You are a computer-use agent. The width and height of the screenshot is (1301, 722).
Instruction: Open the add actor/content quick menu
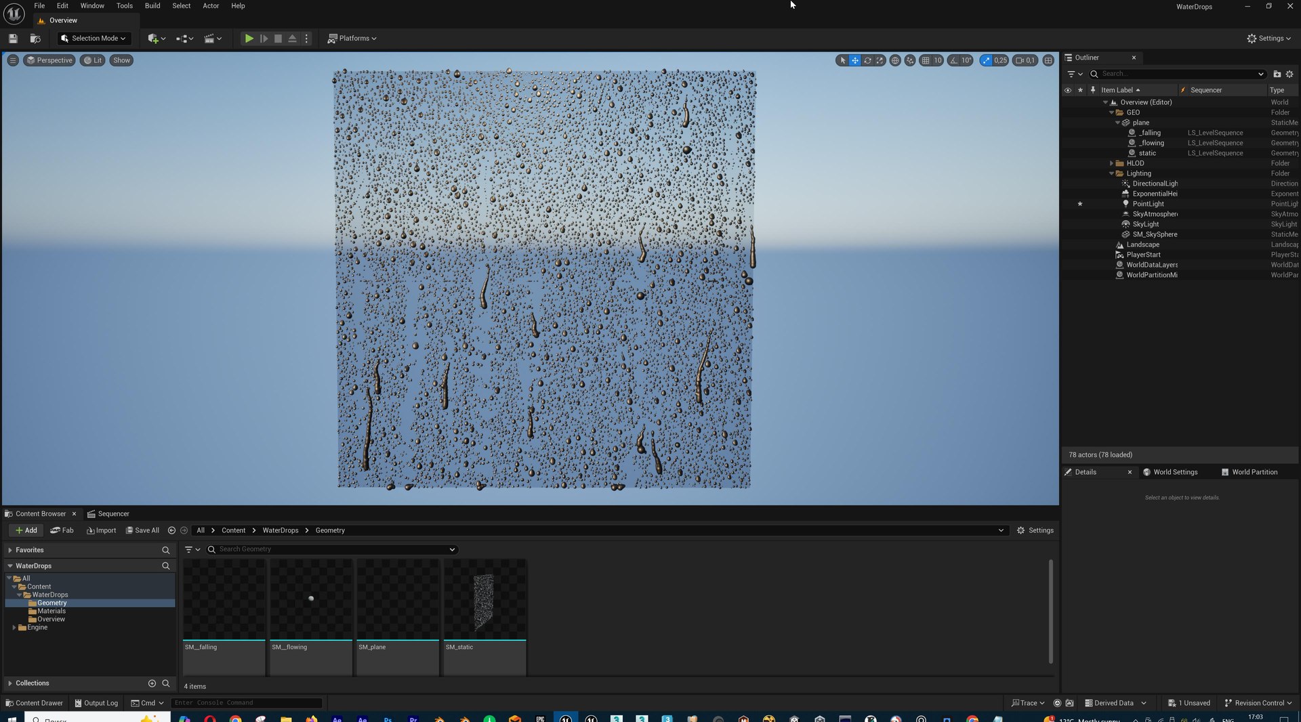point(157,39)
